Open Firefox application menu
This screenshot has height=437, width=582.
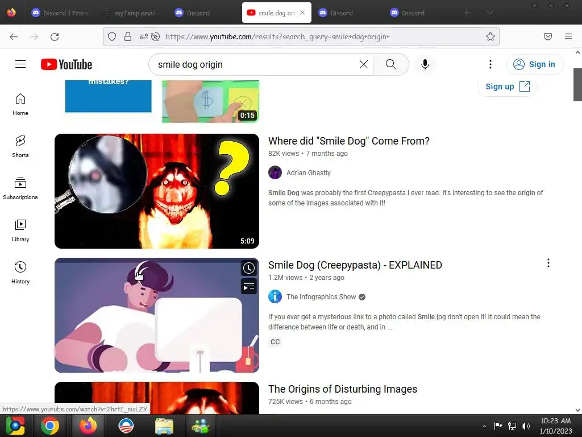568,36
